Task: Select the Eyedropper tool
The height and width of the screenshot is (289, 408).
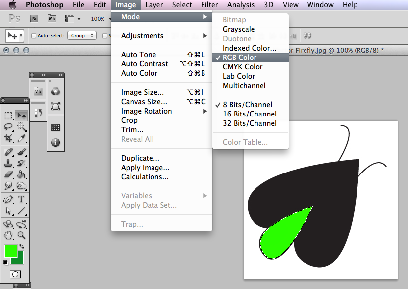Action: [21, 138]
